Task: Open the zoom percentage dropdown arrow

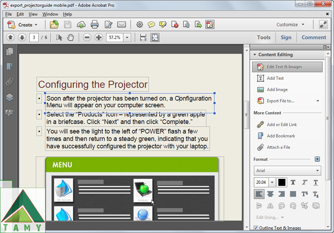Action: [127, 38]
